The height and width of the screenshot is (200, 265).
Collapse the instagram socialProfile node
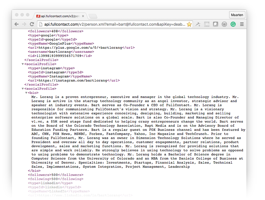click(x=23, y=64)
